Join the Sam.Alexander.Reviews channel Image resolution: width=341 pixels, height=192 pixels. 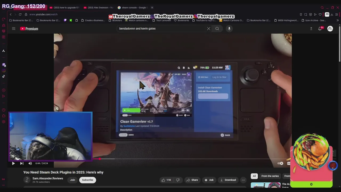click(x=72, y=180)
